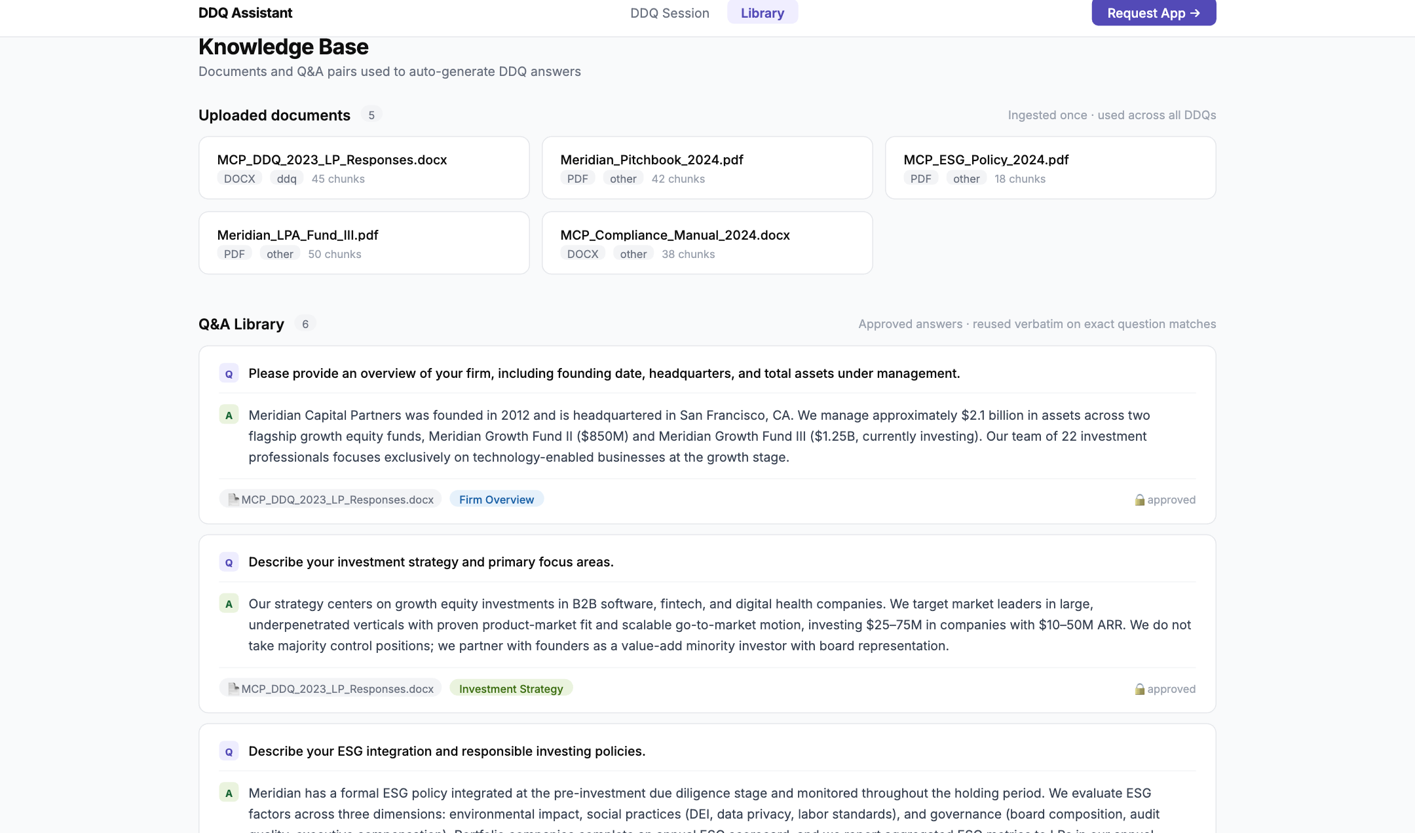Click the Q icon of firm overview question

coord(229,374)
